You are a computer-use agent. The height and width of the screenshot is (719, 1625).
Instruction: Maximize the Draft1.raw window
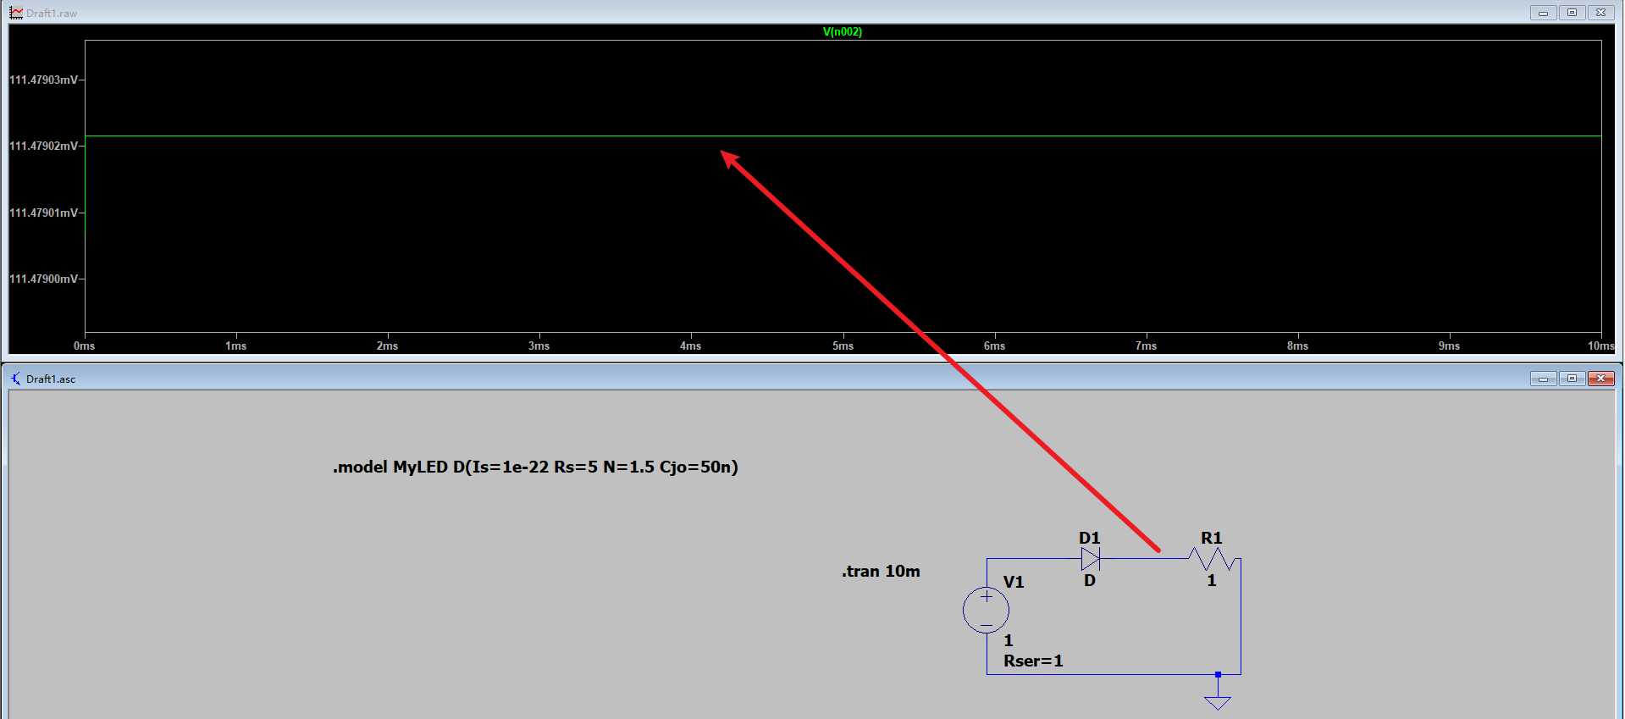tap(1572, 13)
